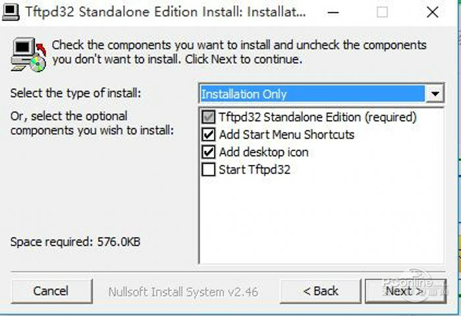The image size is (461, 316).
Task: Cancel the installation
Action: (x=51, y=291)
